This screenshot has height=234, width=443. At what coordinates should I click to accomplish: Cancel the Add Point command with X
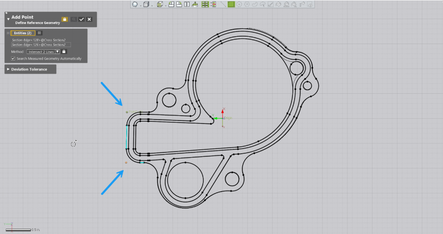coord(89,19)
